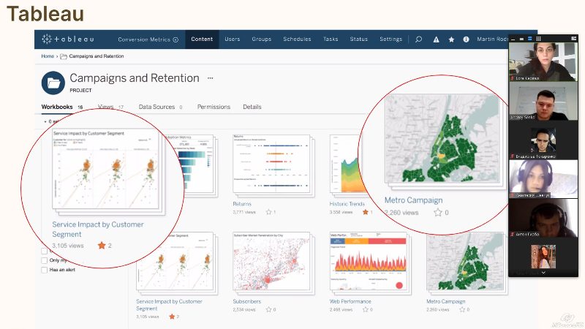This screenshot has height=329, width=585.
Task: Click the Campaigns and Retention breadcrumb
Action: [x=97, y=56]
